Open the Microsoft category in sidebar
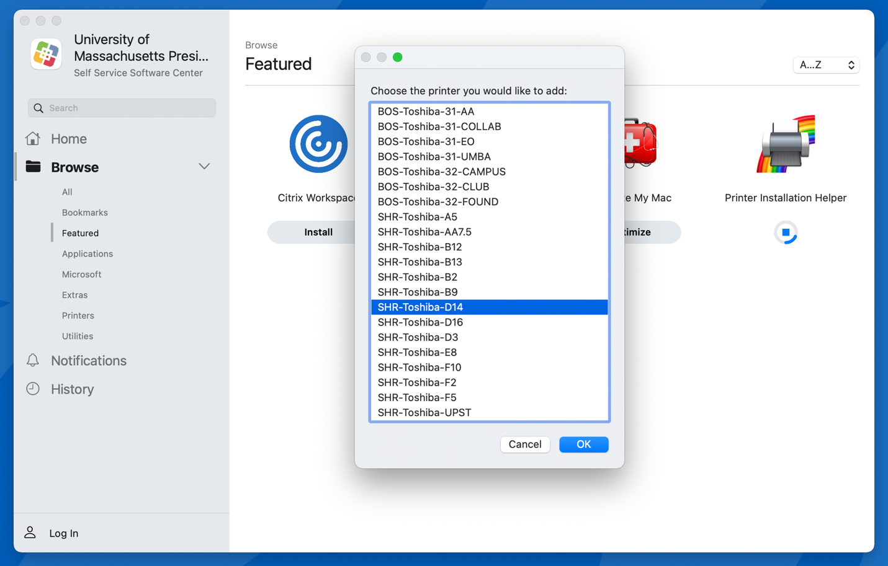This screenshot has height=566, width=888. click(x=81, y=274)
